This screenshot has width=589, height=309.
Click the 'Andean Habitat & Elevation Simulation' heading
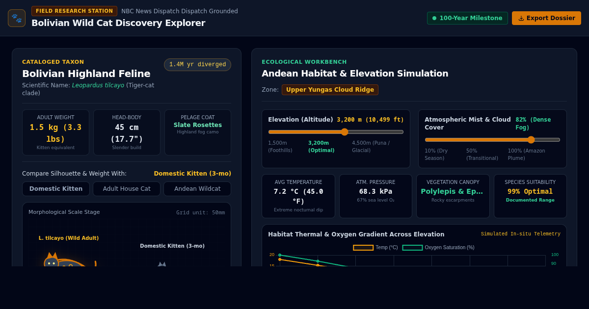point(355,74)
